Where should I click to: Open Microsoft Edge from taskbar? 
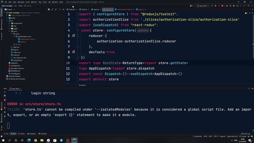point(29,140)
